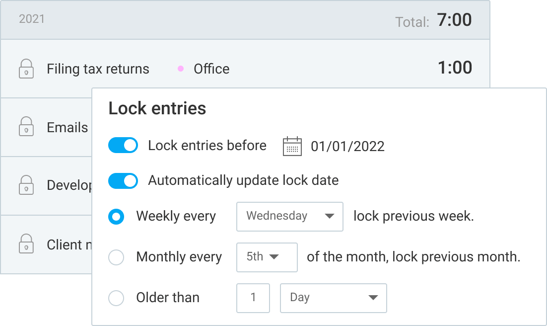This screenshot has width=547, height=326.
Task: Open the '5th' day-of-month dropdown
Action: [267, 257]
